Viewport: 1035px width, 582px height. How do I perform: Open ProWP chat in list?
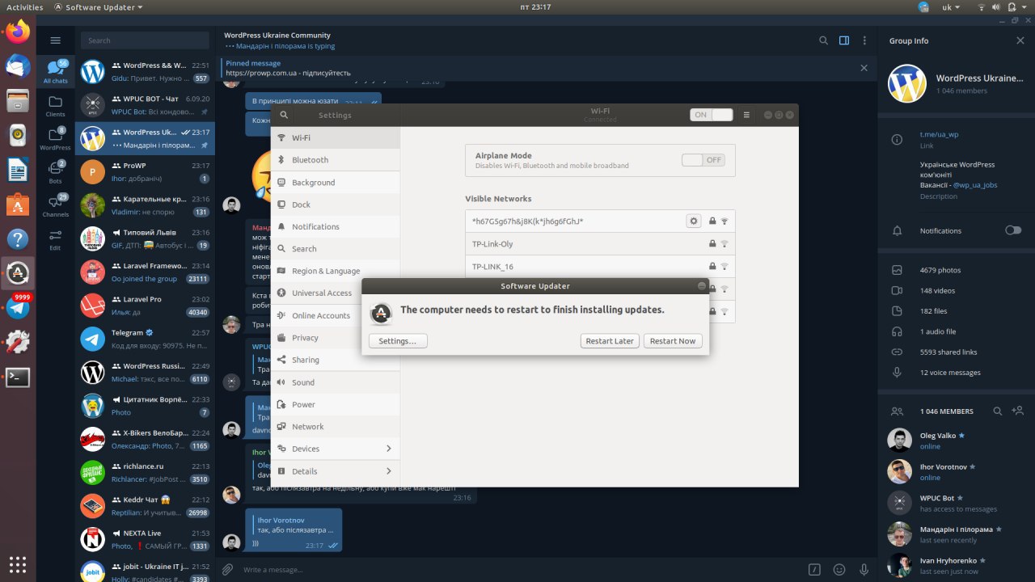[x=146, y=172]
